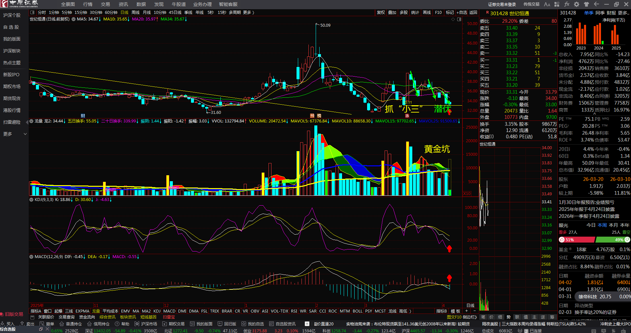This screenshot has height=333, width=631.
Task: Open the 资讯 menu
Action: click(123, 4)
